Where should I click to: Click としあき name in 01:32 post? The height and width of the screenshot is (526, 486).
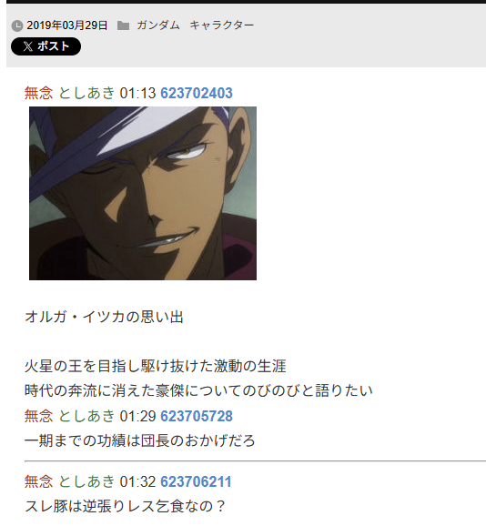coord(86,481)
